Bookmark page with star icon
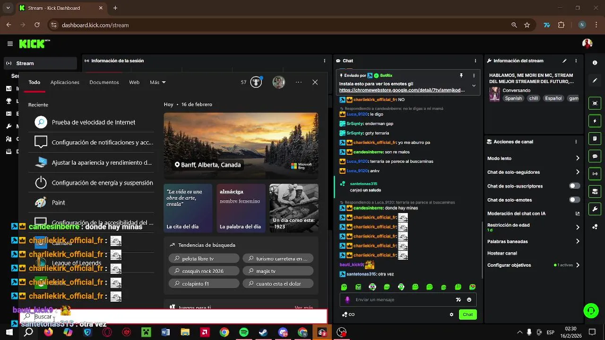 click(527, 25)
